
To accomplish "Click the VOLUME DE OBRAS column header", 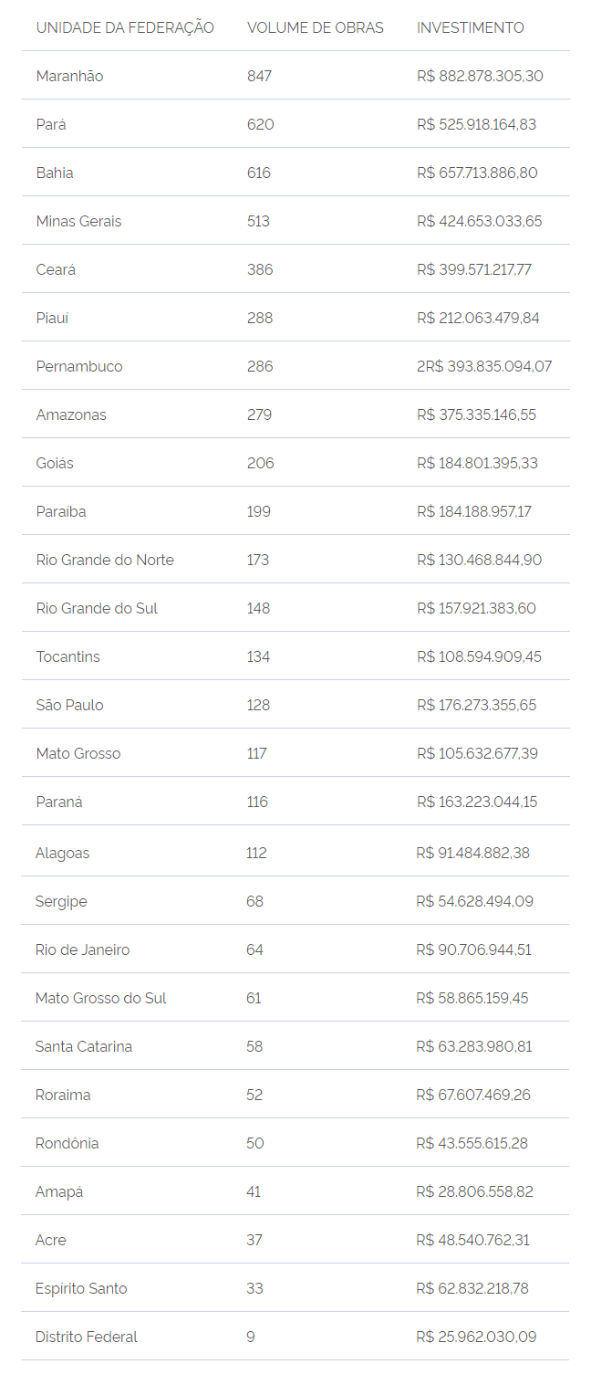I will pos(316,27).
